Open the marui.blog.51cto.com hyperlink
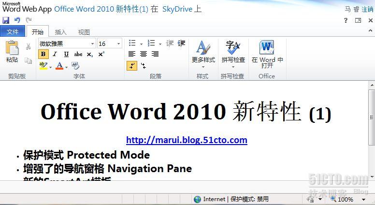Screen dimensions: 375x205 tap(187, 140)
